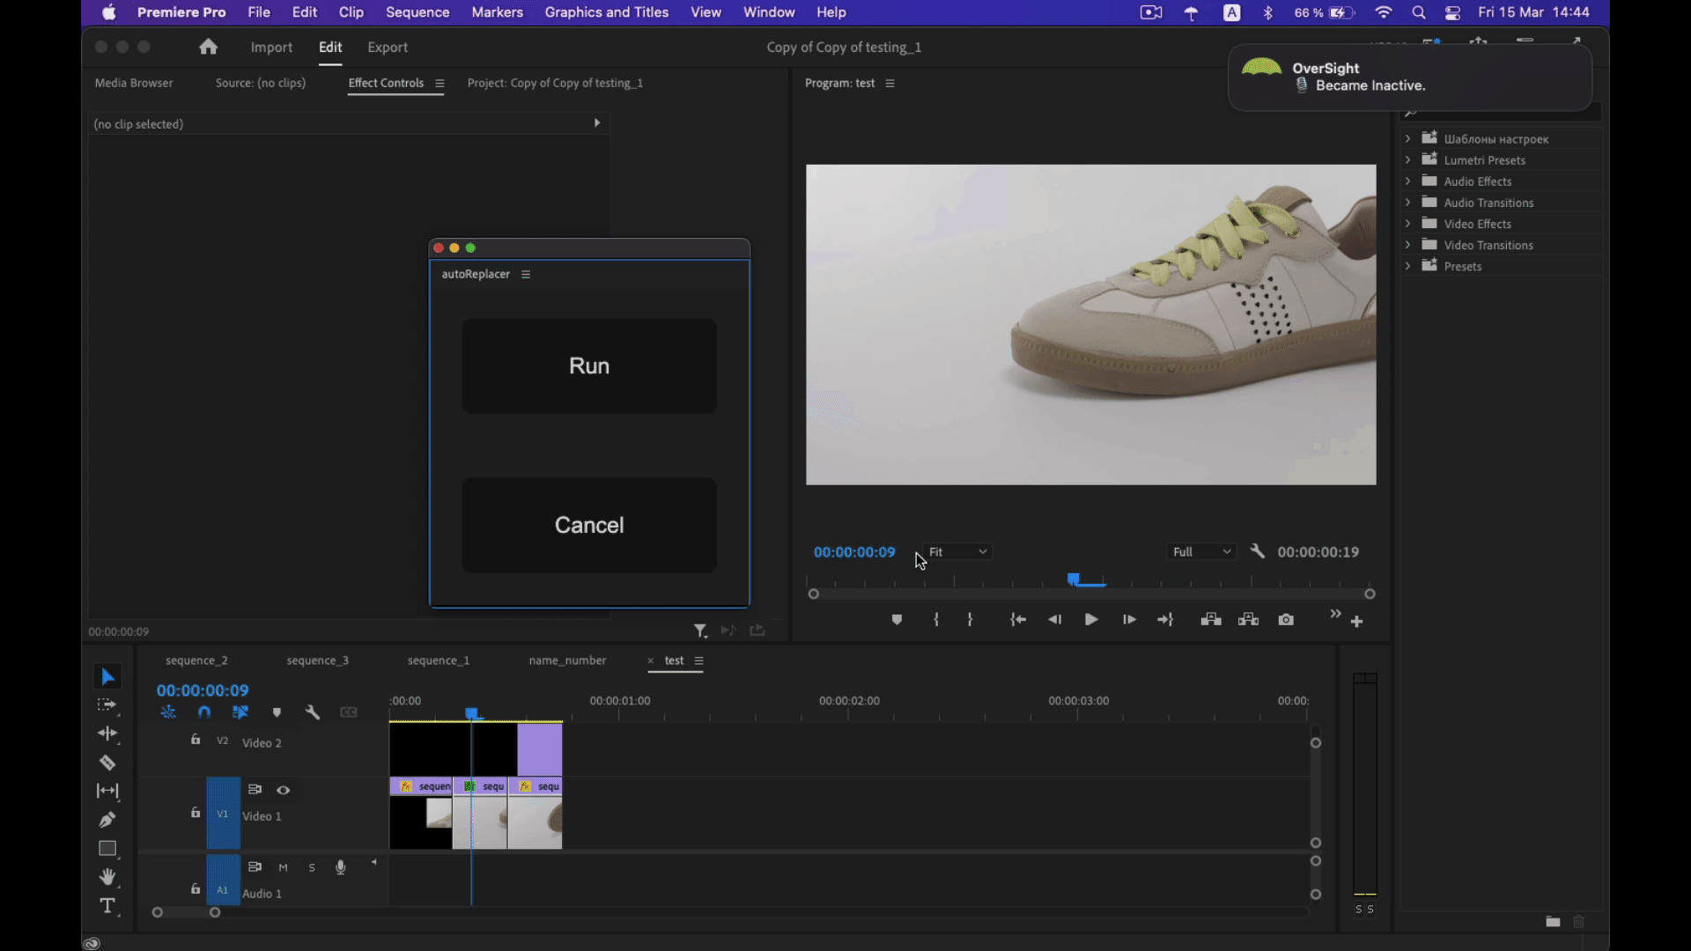The width and height of the screenshot is (1691, 951).
Task: Open Program monitor settings wrench
Action: [1258, 552]
